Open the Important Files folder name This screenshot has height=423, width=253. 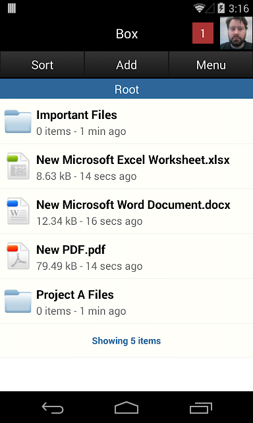(x=76, y=115)
